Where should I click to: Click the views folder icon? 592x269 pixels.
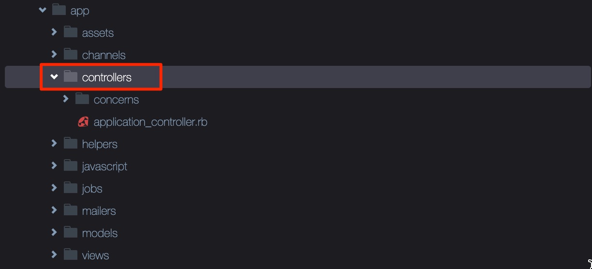(x=71, y=254)
